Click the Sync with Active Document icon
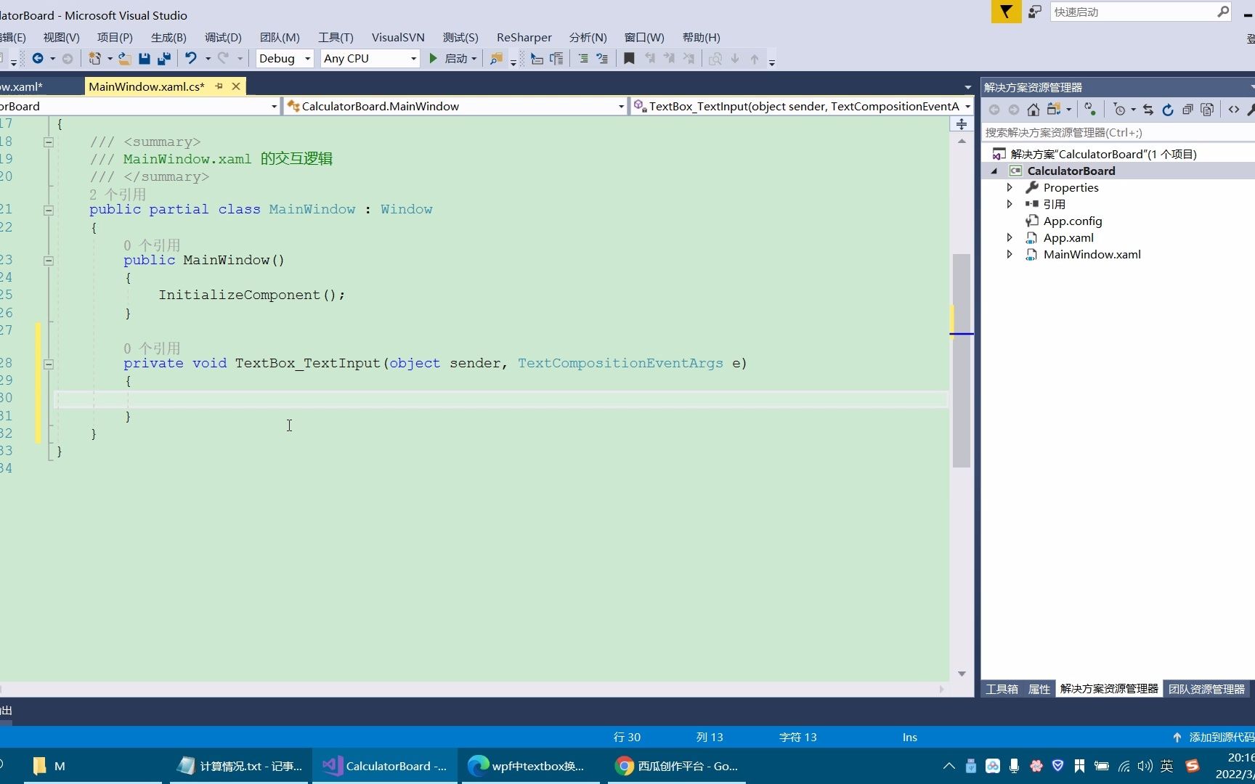The width and height of the screenshot is (1255, 784). (1148, 110)
